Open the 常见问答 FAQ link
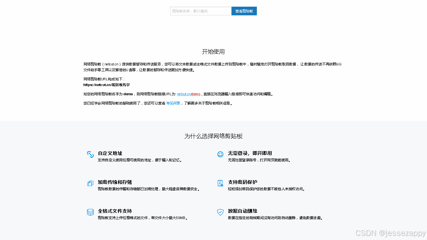The image size is (427, 240). 173,103
